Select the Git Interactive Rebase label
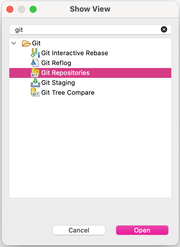180x247 pixels. (x=75, y=53)
